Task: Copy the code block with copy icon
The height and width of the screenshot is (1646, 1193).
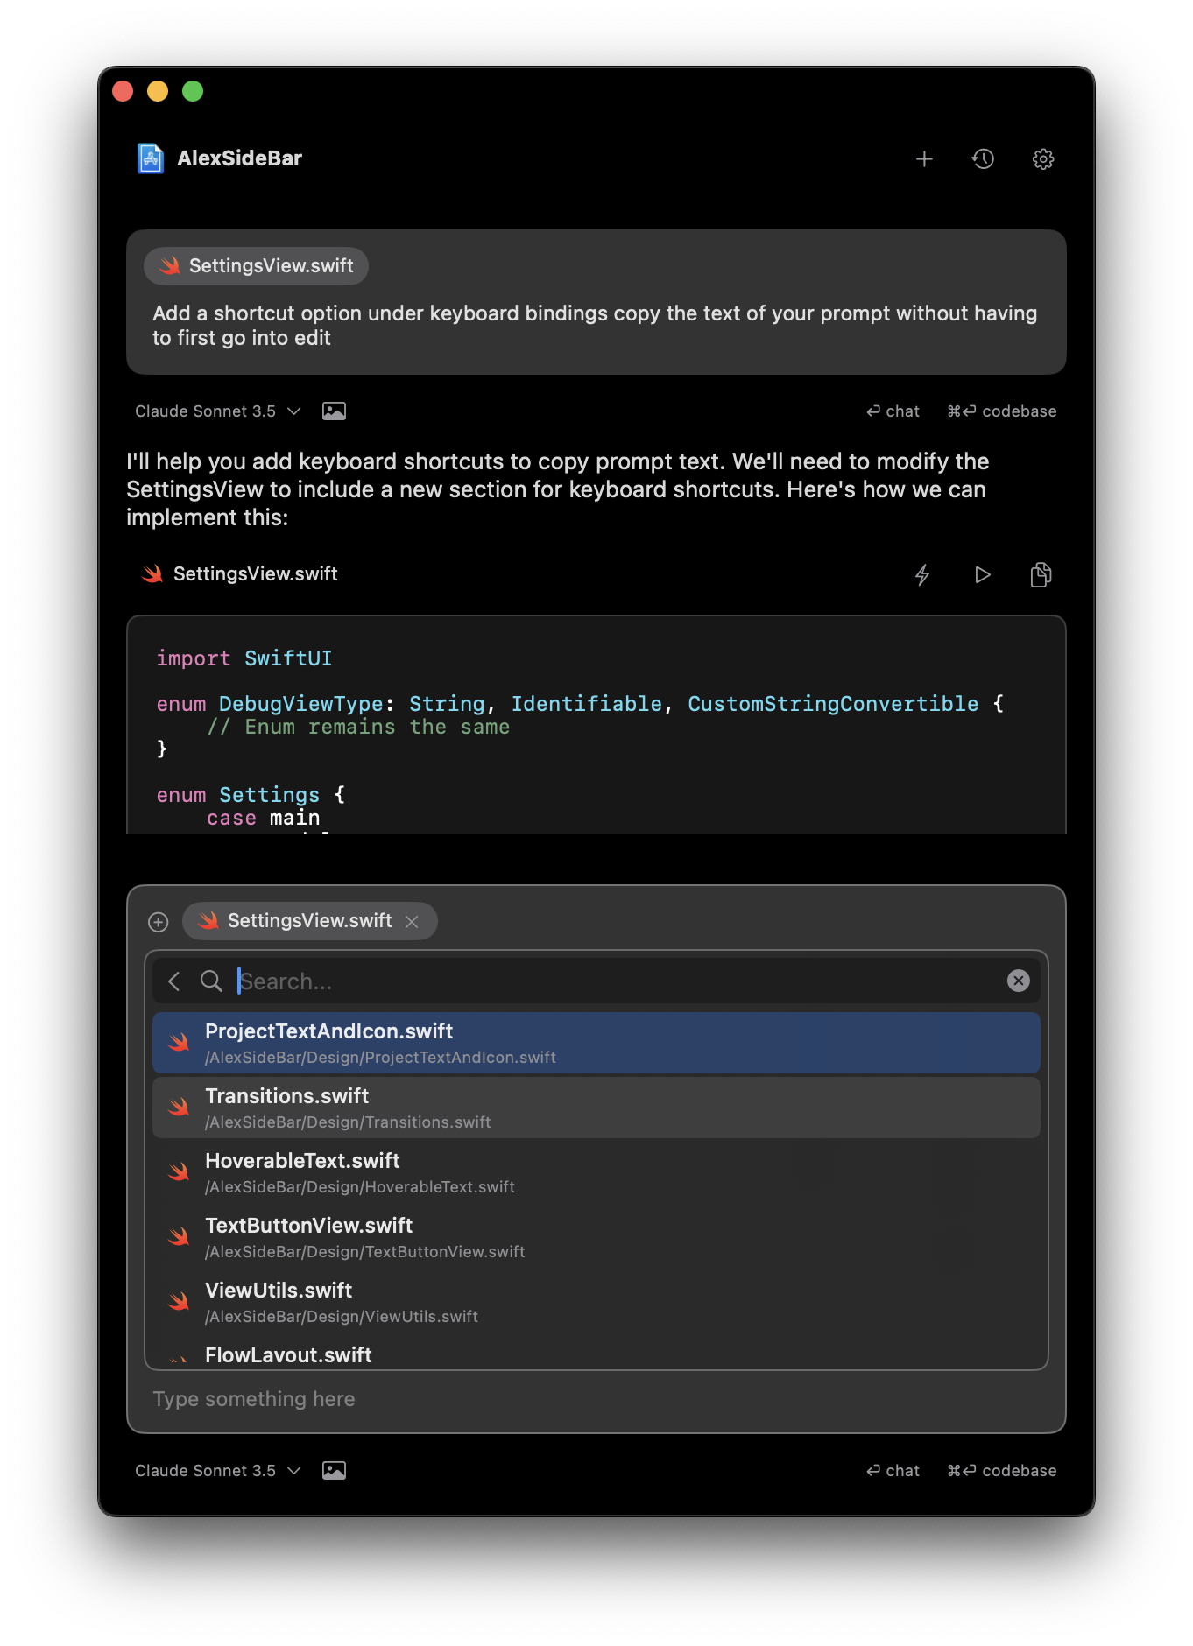Action: pos(1041,574)
